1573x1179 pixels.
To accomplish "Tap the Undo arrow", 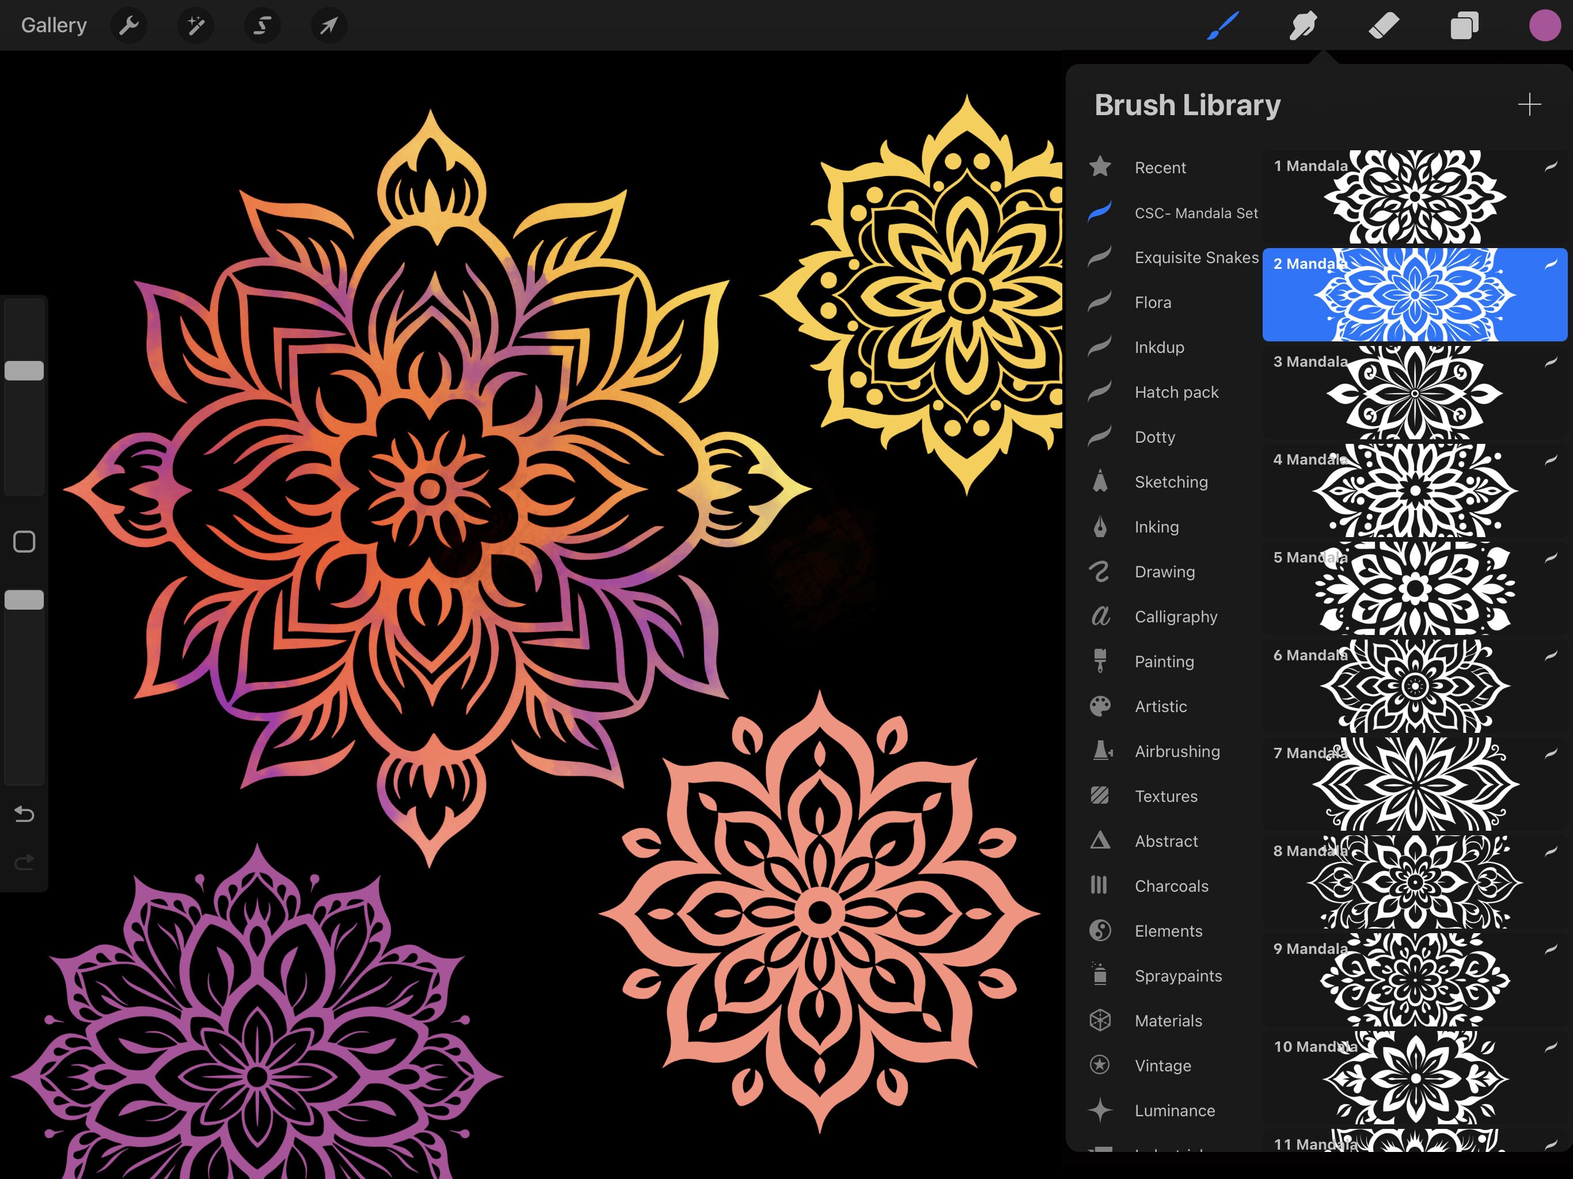I will point(24,813).
